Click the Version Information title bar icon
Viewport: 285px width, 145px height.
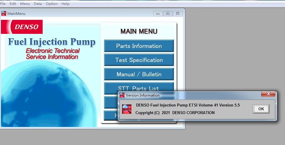click(122, 95)
